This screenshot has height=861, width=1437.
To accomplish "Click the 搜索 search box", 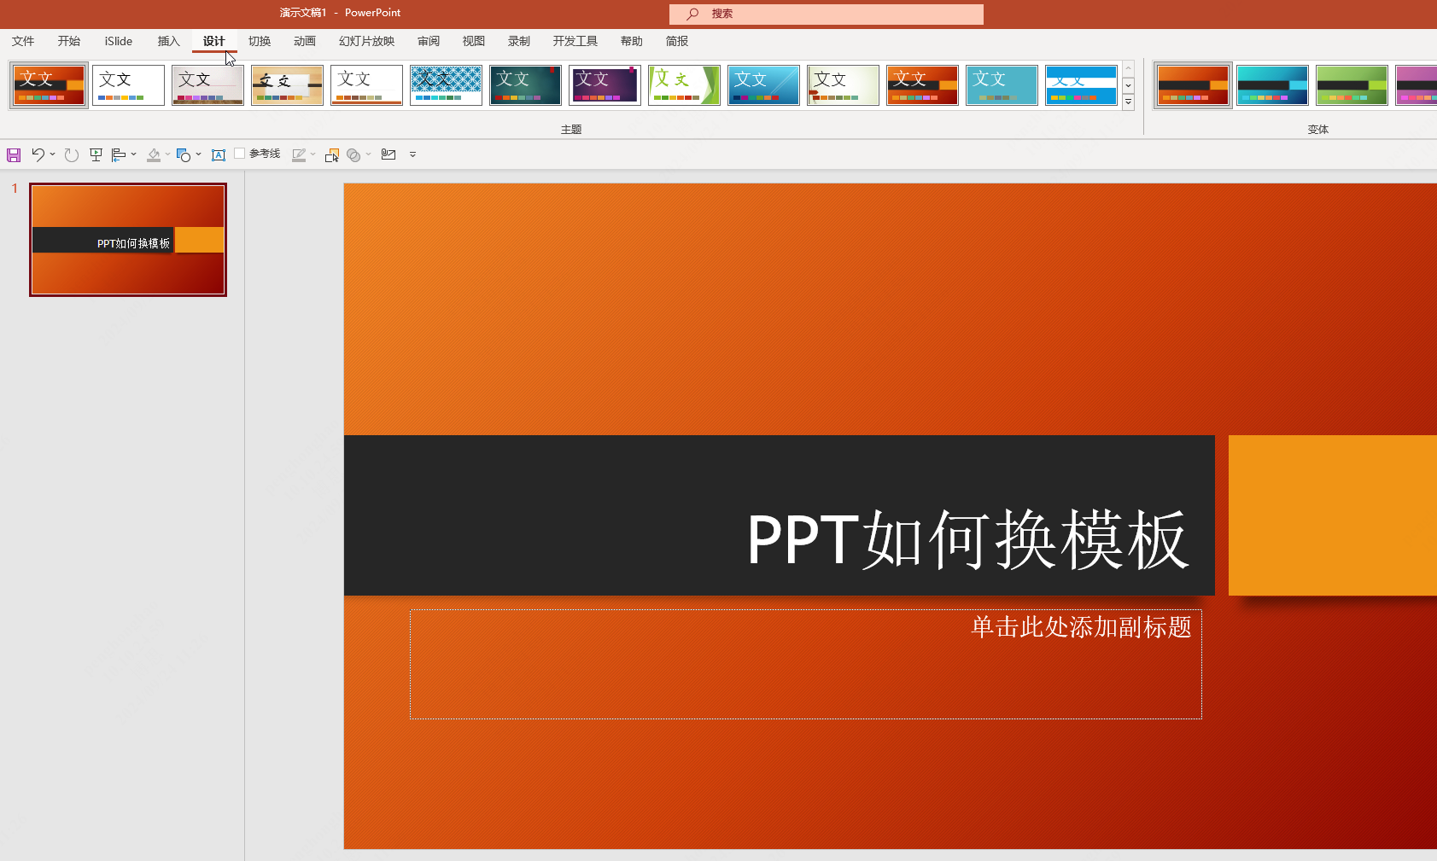I will [827, 14].
